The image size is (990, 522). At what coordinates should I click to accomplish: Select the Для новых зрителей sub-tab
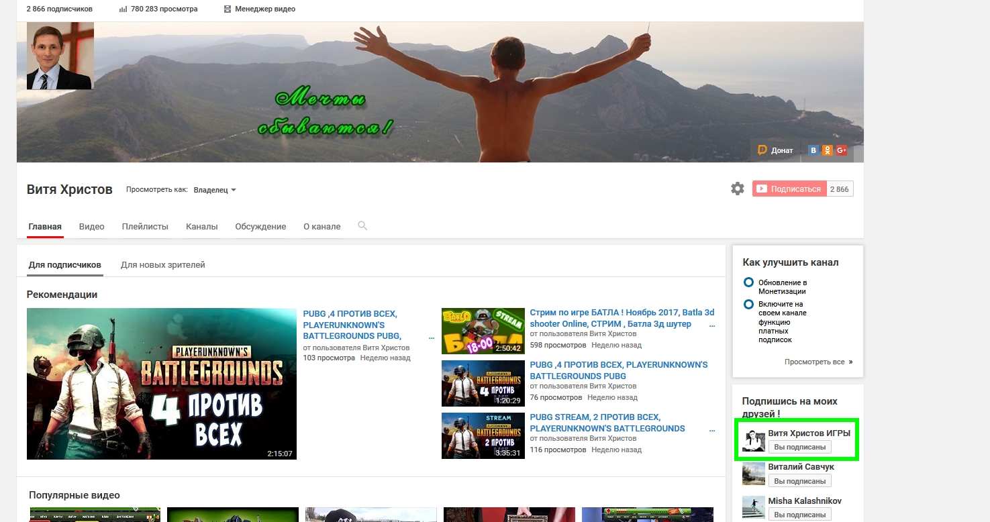click(x=163, y=265)
